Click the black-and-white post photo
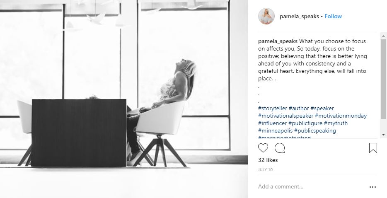387x198 pixels. pyautogui.click(x=124, y=99)
